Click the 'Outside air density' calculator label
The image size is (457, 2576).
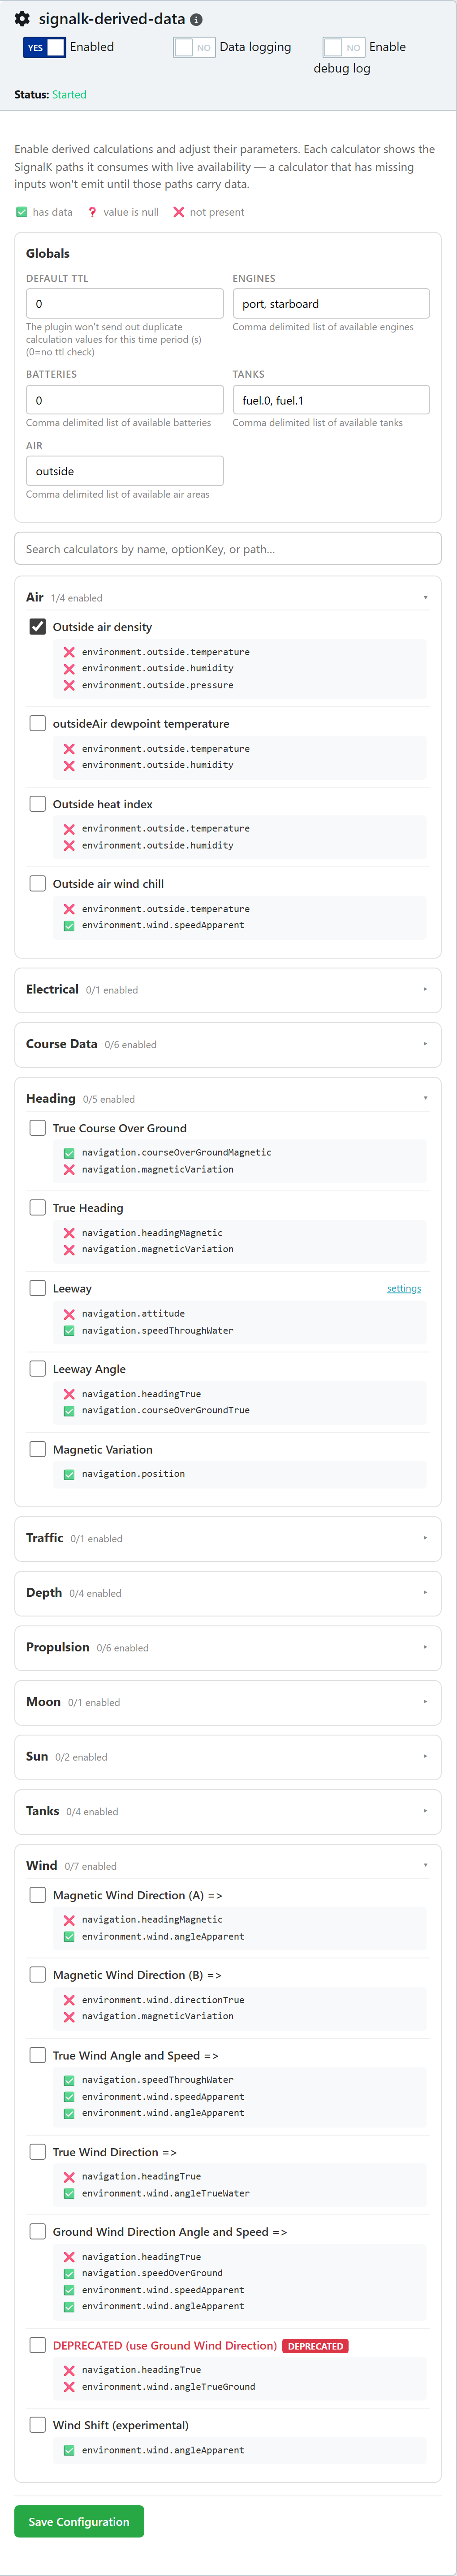(x=102, y=627)
